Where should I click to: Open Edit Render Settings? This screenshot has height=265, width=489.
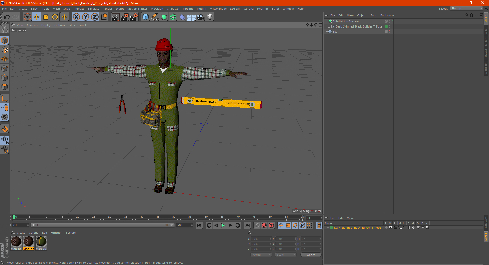click(134, 17)
